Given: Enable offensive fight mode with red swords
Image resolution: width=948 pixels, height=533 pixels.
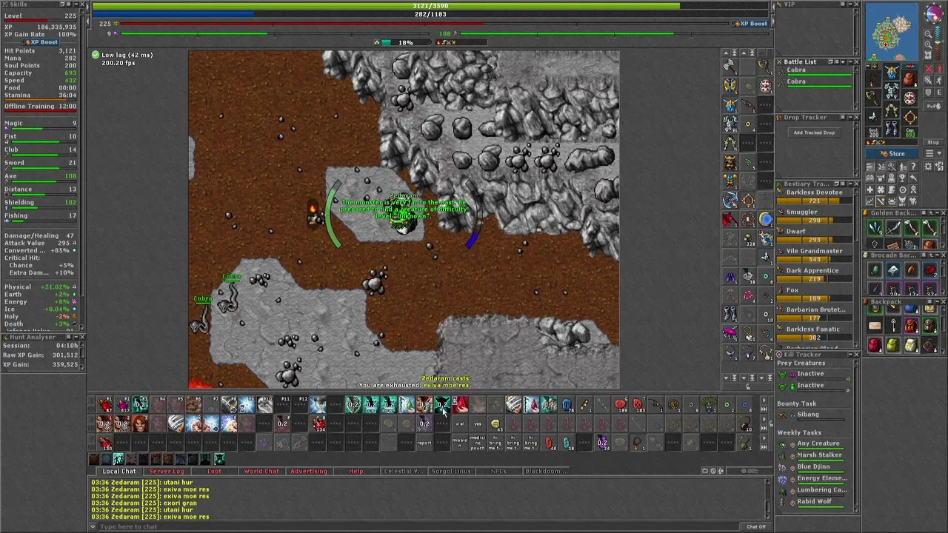Looking at the screenshot, I should click(929, 68).
